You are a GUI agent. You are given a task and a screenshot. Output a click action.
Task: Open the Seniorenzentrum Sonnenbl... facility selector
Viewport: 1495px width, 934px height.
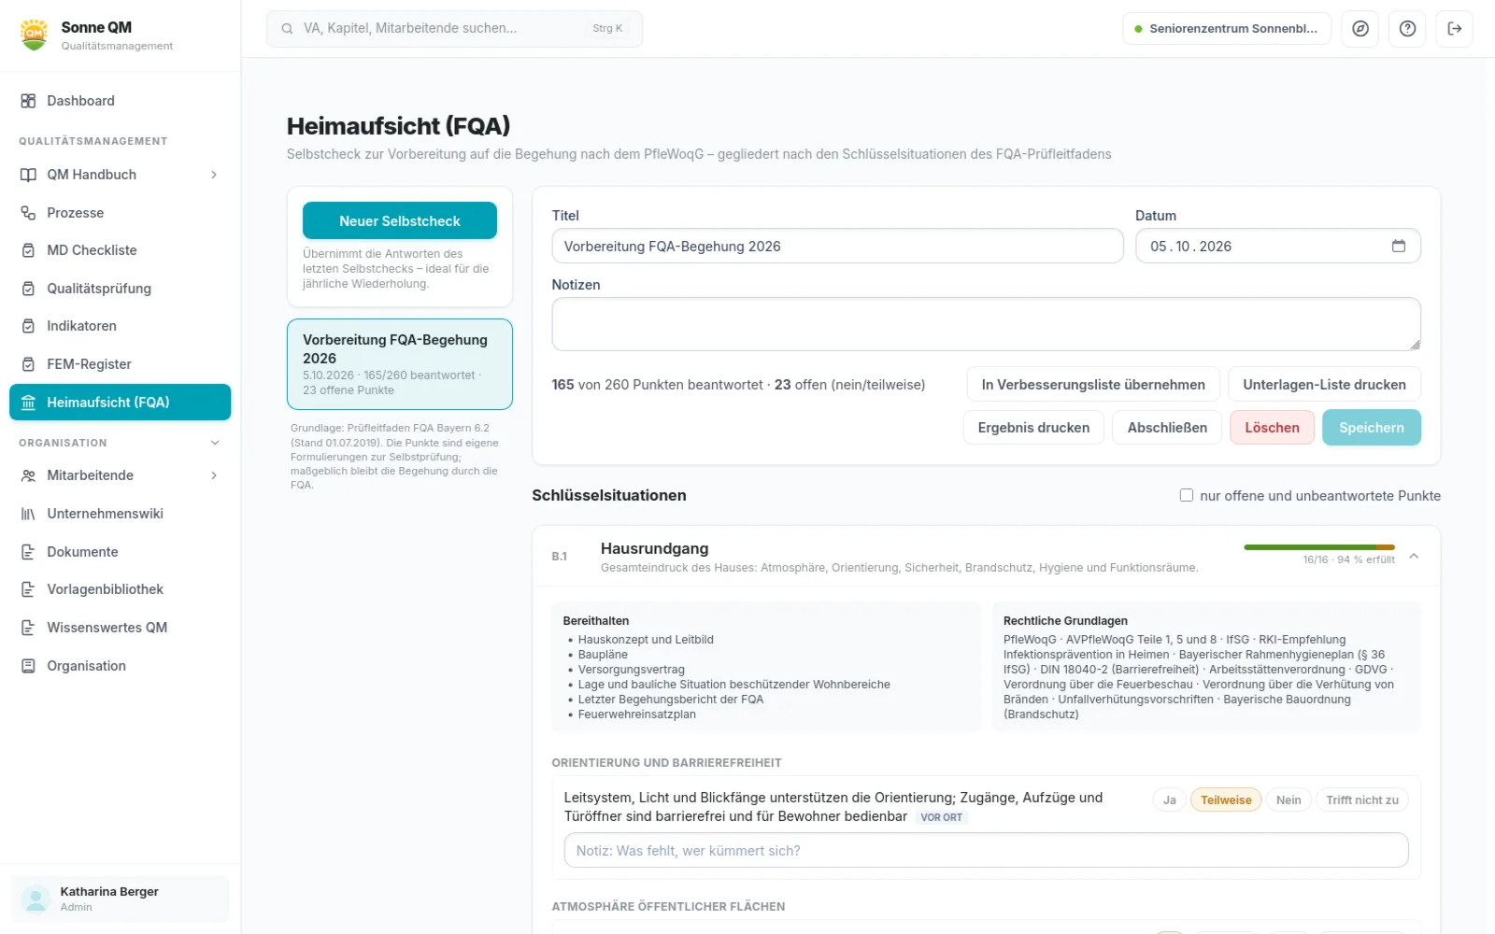[x=1227, y=29]
